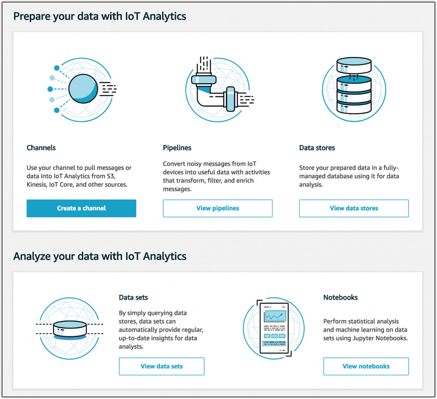Click the Data stores stacked database icon
437x399 pixels.
[354, 89]
